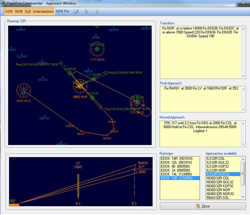Image resolution: width=250 pixels, height=215 pixels.
Task: Click the NOR 116.20 VOR symbol on map
Action: tap(24, 90)
